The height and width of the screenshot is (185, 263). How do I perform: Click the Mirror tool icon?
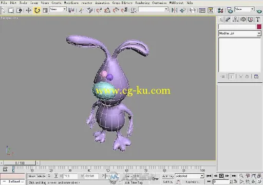point(174,10)
